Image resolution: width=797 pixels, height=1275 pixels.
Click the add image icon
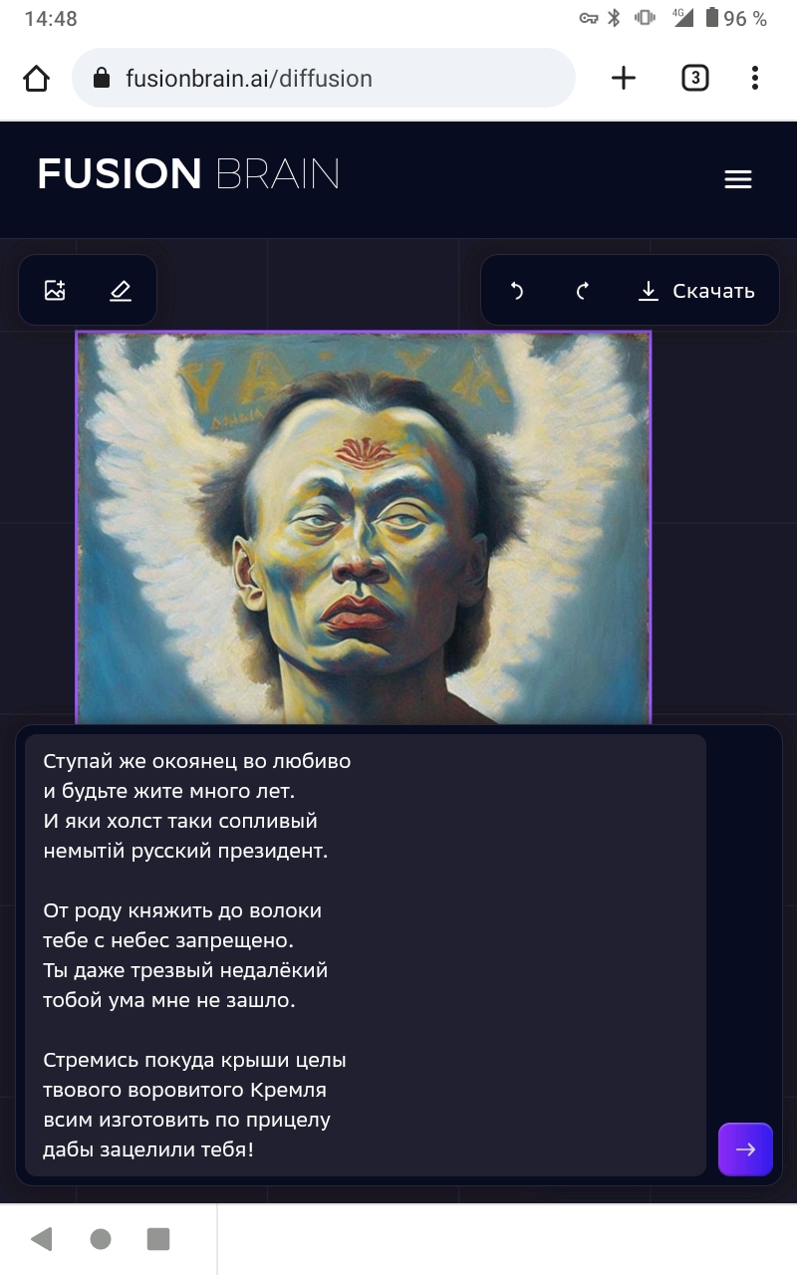55,291
